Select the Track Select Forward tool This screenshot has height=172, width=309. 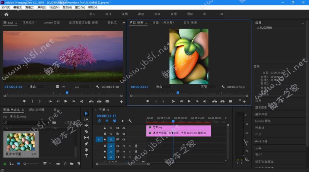[86, 119]
